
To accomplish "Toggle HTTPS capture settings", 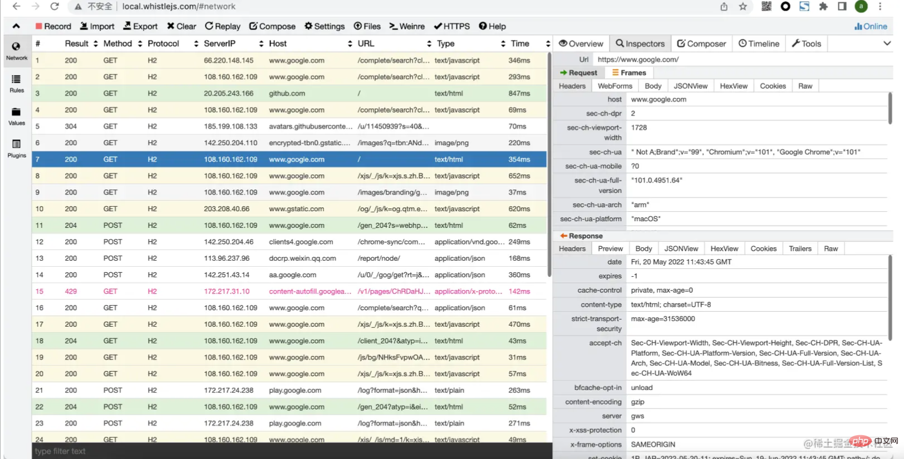I will click(x=451, y=26).
